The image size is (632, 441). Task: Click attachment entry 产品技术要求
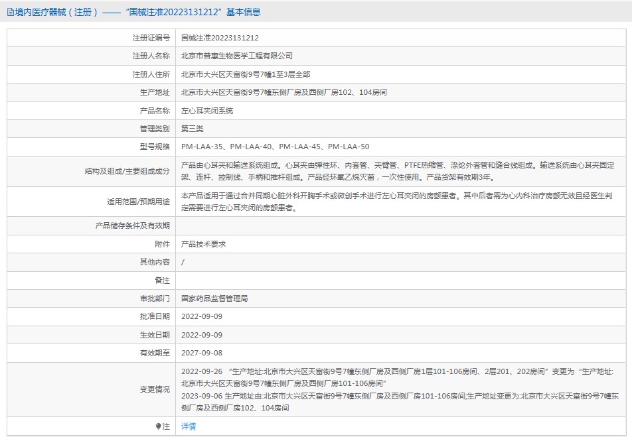tap(204, 244)
